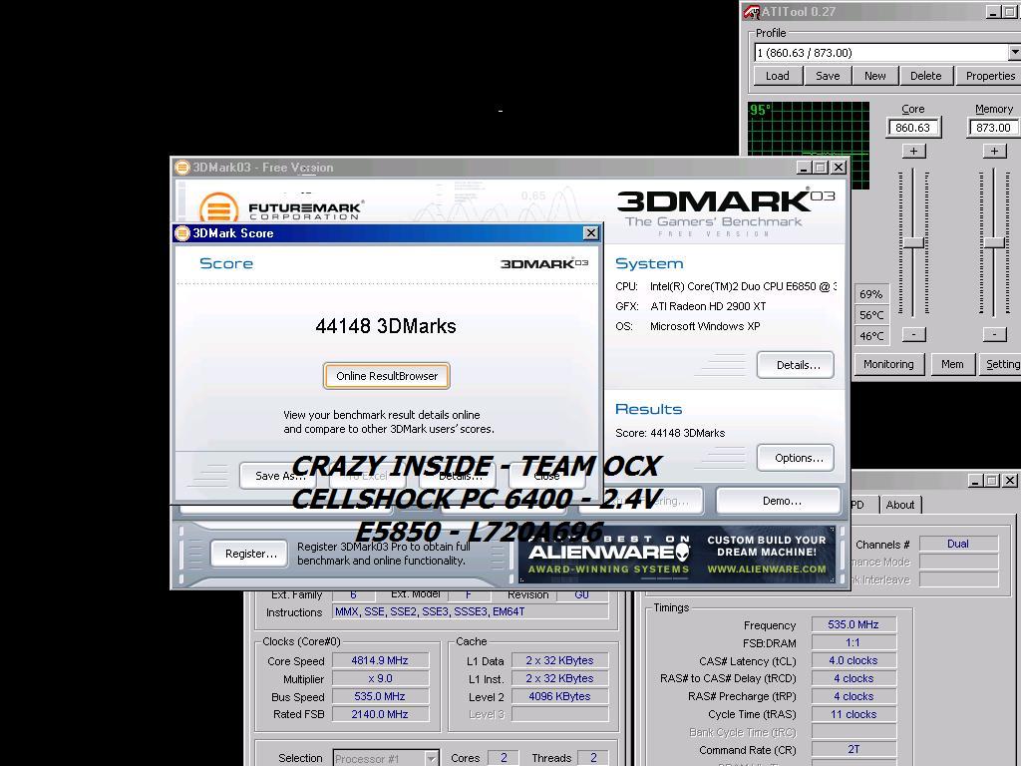
Task: Click Cycle Time 11 clocks value
Action: click(853, 714)
